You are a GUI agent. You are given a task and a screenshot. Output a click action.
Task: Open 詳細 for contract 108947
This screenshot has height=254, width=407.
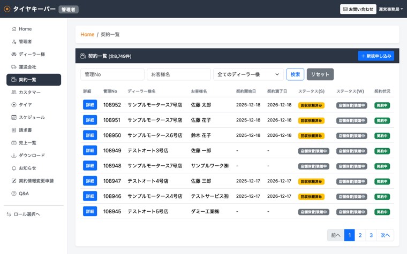[x=90, y=181]
